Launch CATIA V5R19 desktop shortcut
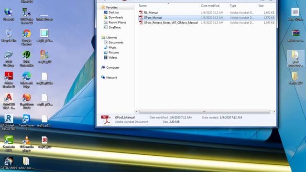Screen dimensions: 306x172 click(9, 163)
